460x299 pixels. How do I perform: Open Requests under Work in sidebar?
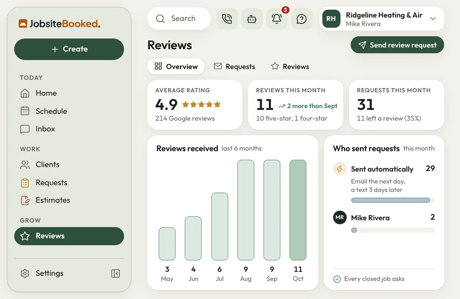(x=69, y=183)
